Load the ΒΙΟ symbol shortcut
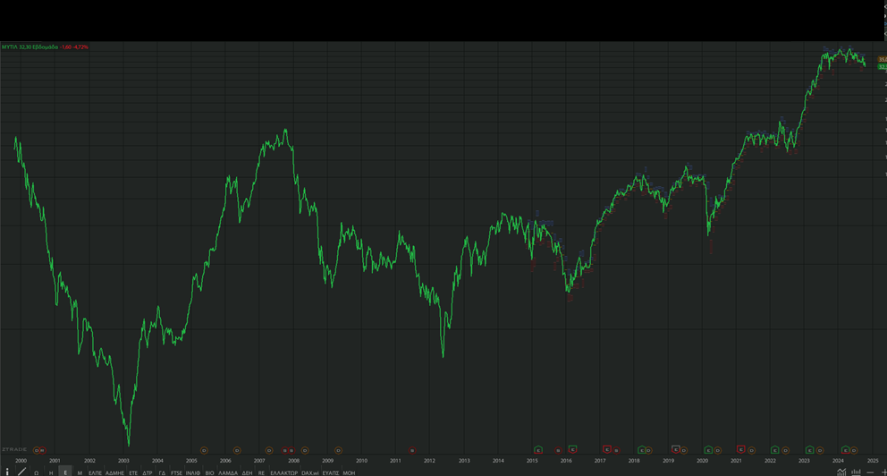Viewport: 887px width, 476px height. (x=209, y=472)
